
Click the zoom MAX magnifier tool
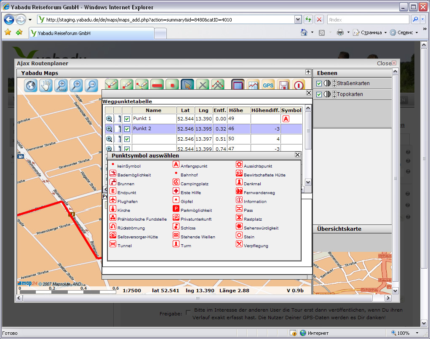(61, 85)
